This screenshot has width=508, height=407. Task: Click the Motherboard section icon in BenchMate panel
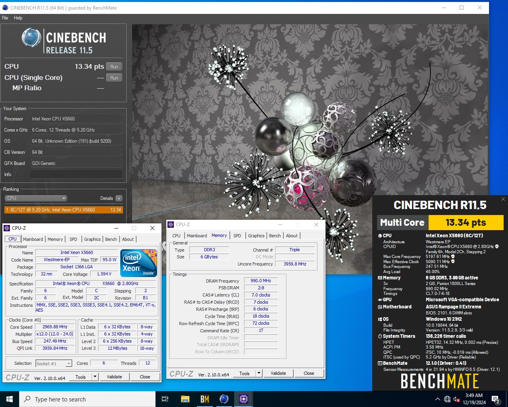pos(380,307)
